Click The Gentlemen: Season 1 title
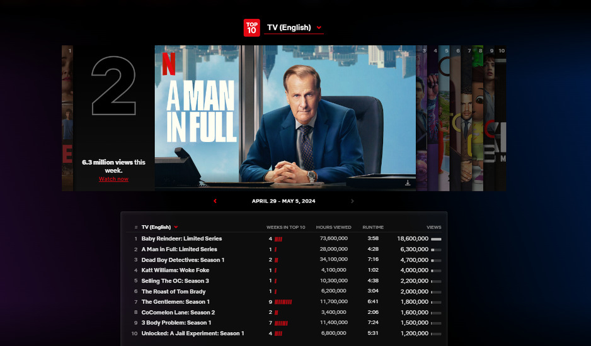This screenshot has height=346, width=591. pyautogui.click(x=175, y=301)
